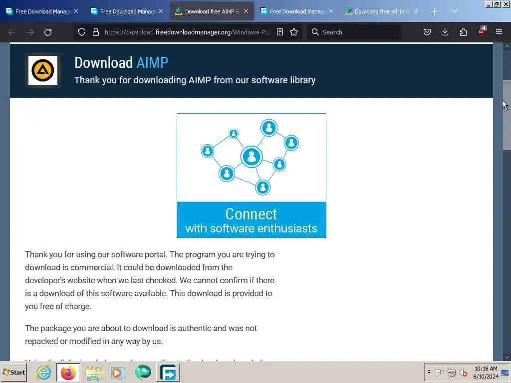The height and width of the screenshot is (383, 511).
Task: Click the Connect with software enthusiasts banner
Action: pyautogui.click(x=252, y=176)
